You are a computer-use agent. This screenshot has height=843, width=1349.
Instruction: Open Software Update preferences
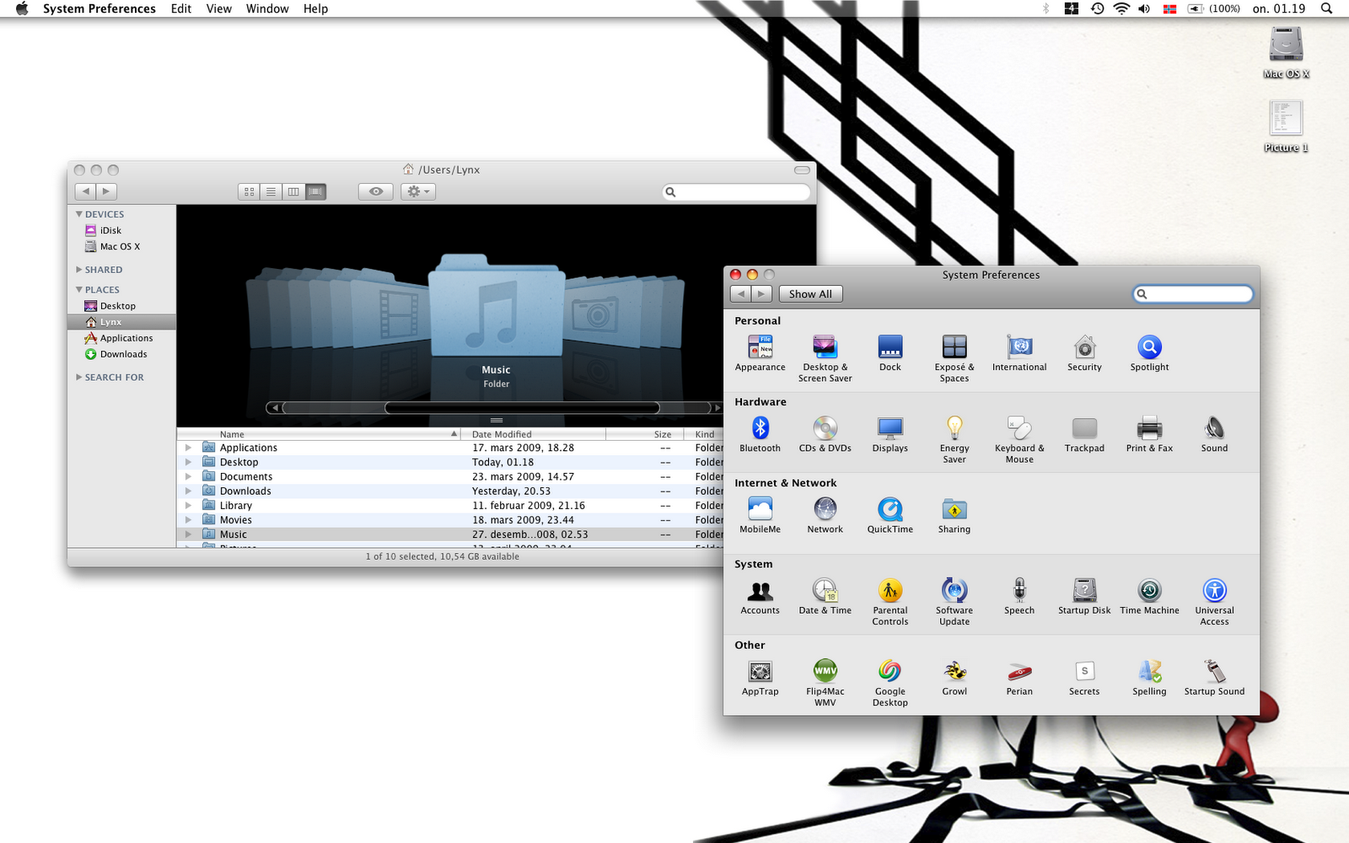[954, 601]
